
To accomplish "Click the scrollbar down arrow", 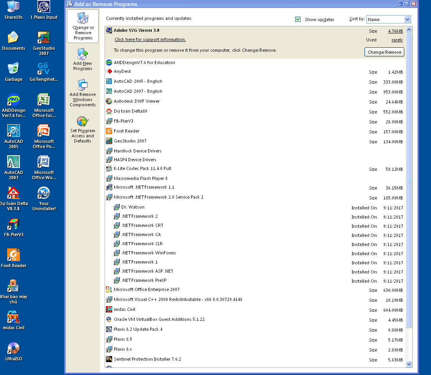I will point(409,364).
